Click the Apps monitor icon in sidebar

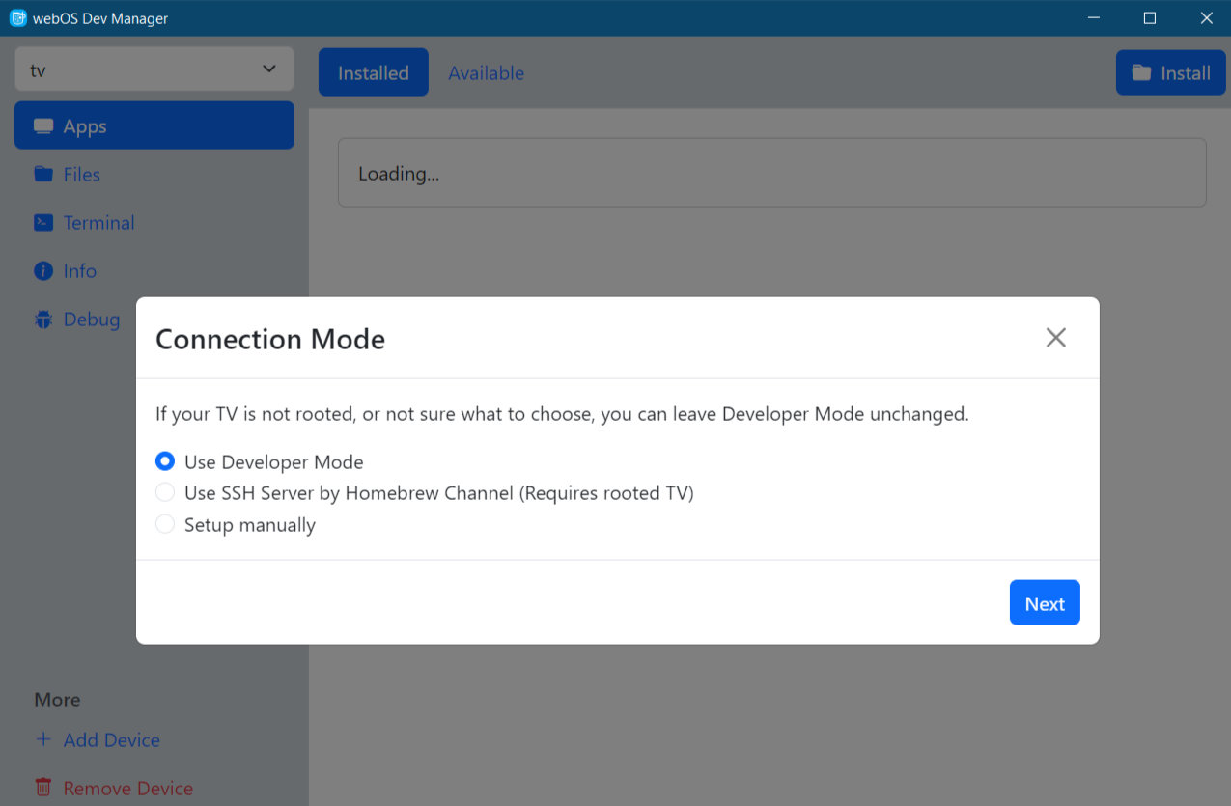click(x=43, y=126)
